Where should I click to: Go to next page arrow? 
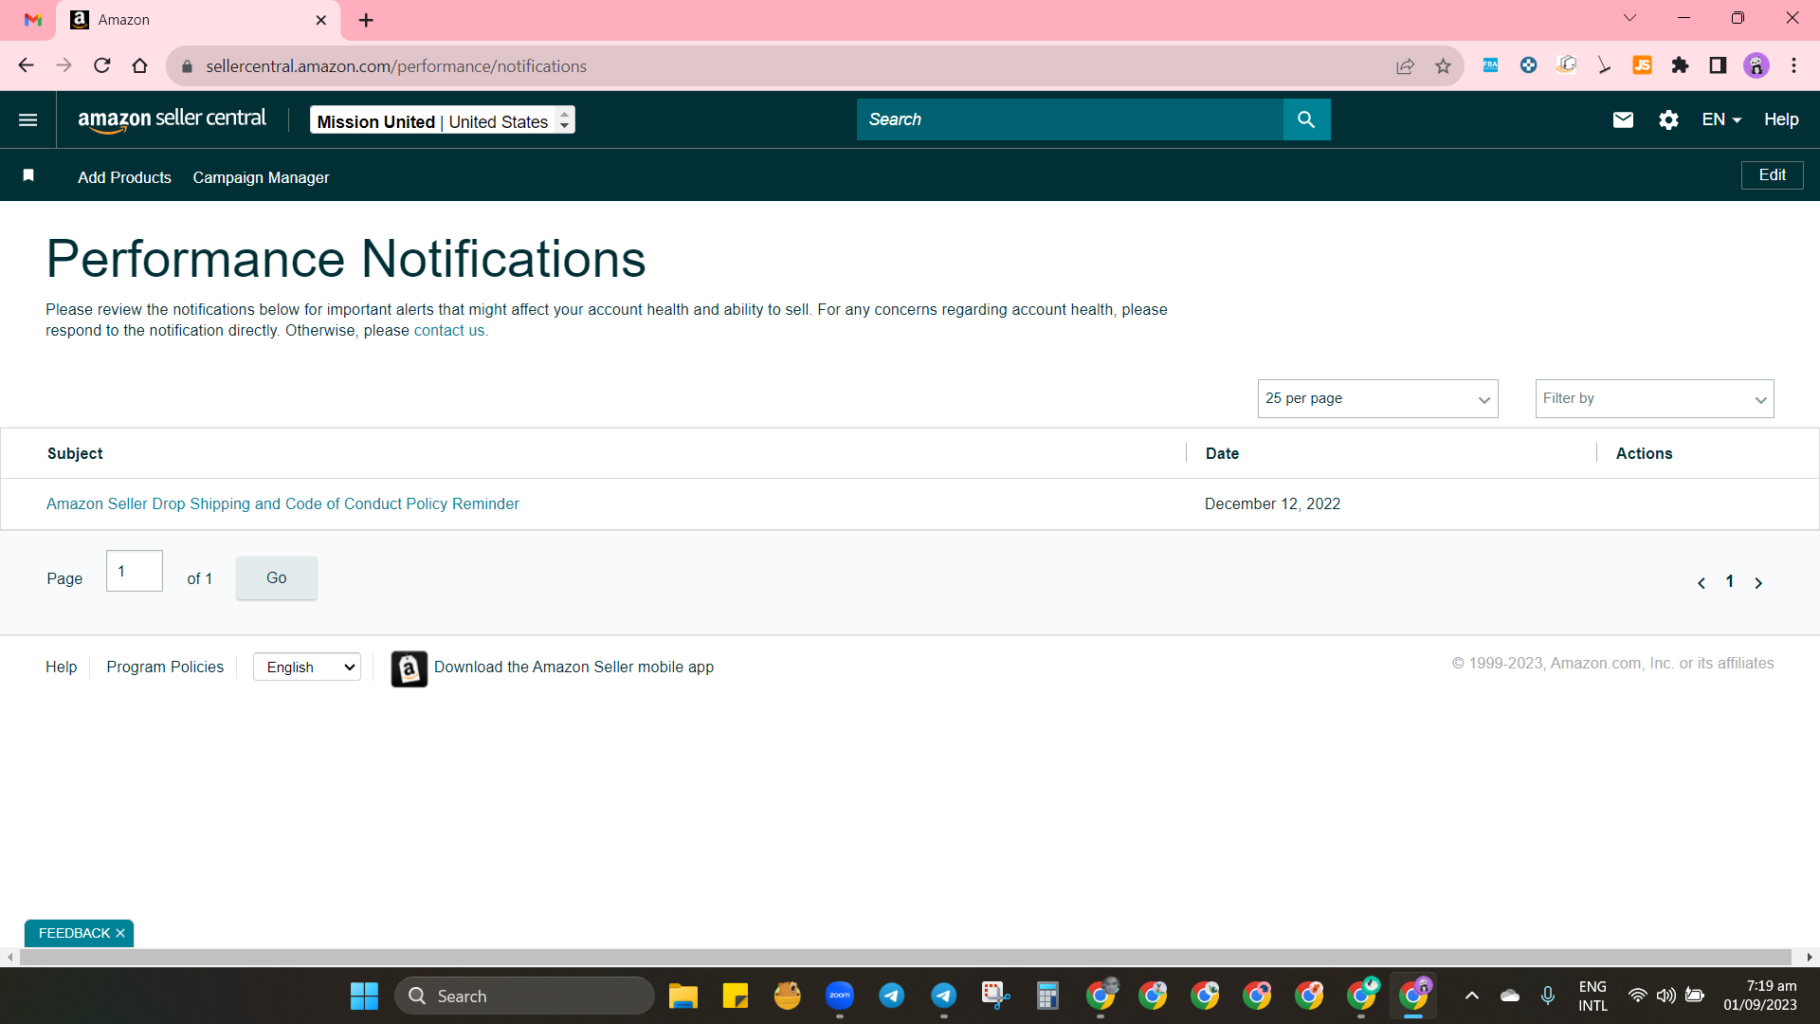(x=1758, y=583)
